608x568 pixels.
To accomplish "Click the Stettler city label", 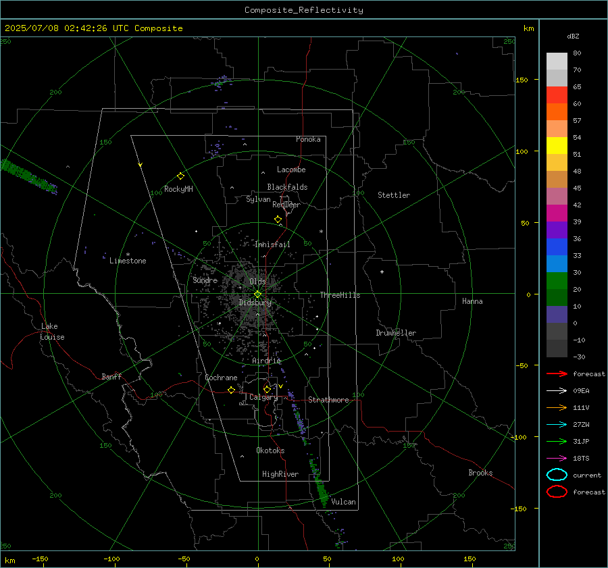I will [x=394, y=195].
